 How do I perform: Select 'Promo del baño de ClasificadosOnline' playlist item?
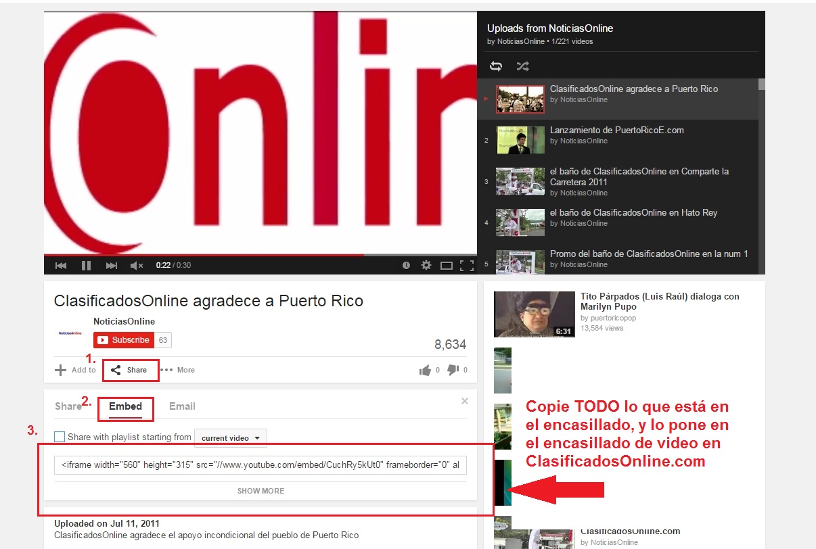point(649,254)
